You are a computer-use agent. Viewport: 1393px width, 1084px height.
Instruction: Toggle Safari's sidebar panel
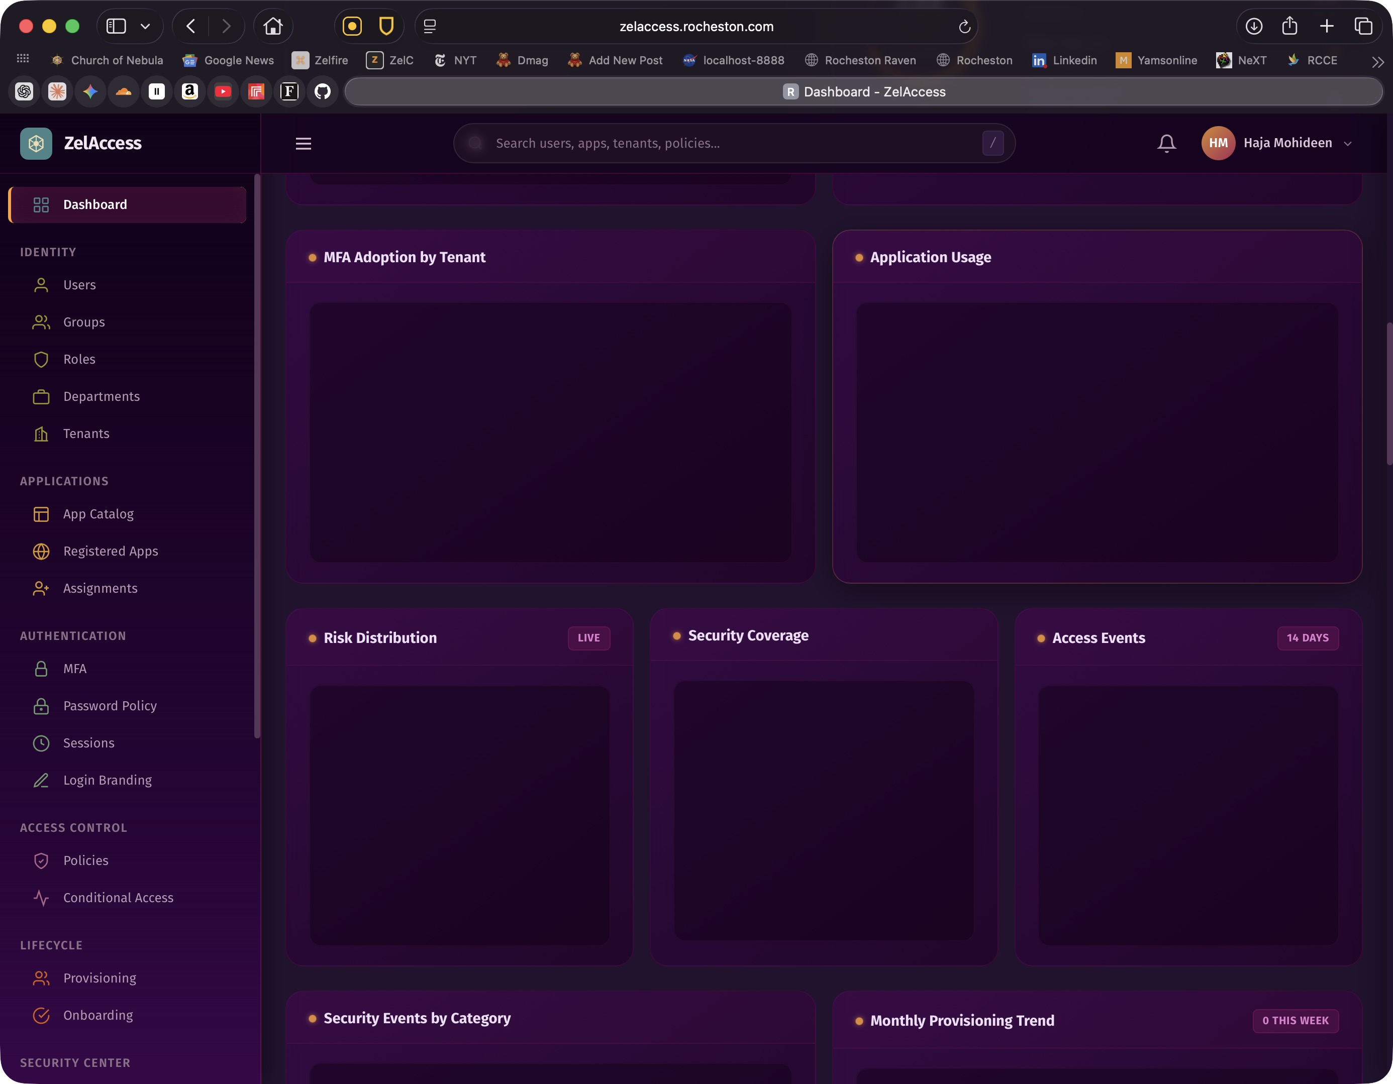116,26
